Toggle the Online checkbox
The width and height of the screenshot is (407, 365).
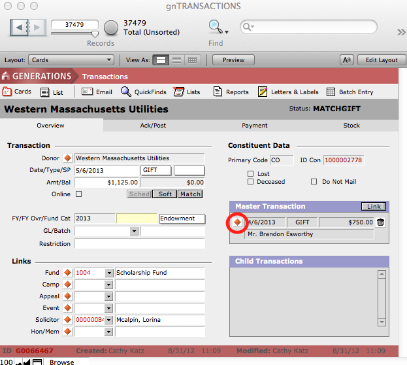coord(79,194)
